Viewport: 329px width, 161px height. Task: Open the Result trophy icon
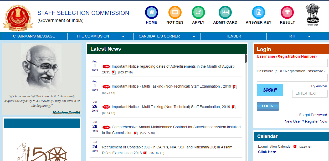[287, 12]
